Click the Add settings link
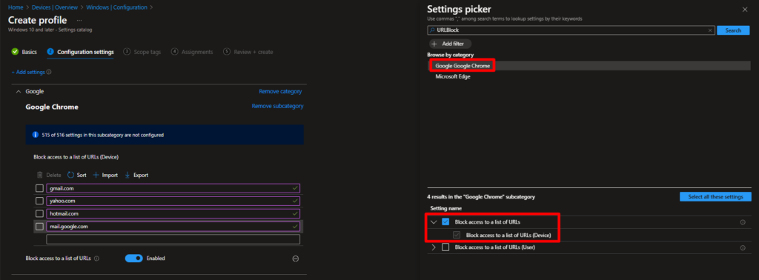 click(29, 72)
